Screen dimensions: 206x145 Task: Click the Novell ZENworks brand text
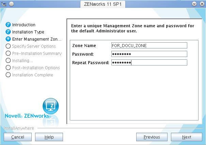(28, 116)
